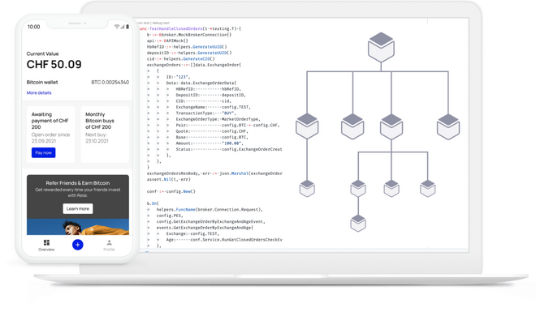Image resolution: width=536 pixels, height=312 pixels.
Task: Click the run test code lens link
Action: pos(144,23)
